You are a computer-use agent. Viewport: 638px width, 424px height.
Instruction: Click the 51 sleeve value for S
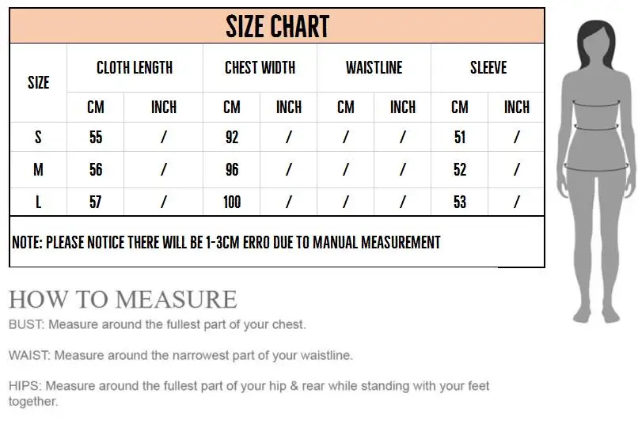[460, 137]
